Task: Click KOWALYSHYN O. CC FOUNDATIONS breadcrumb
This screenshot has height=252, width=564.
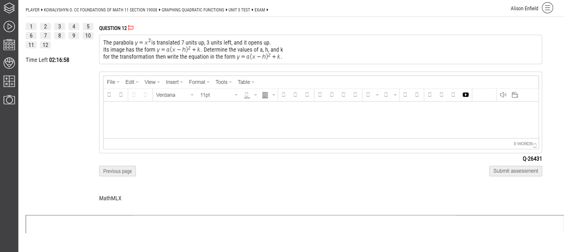Action: [x=100, y=10]
